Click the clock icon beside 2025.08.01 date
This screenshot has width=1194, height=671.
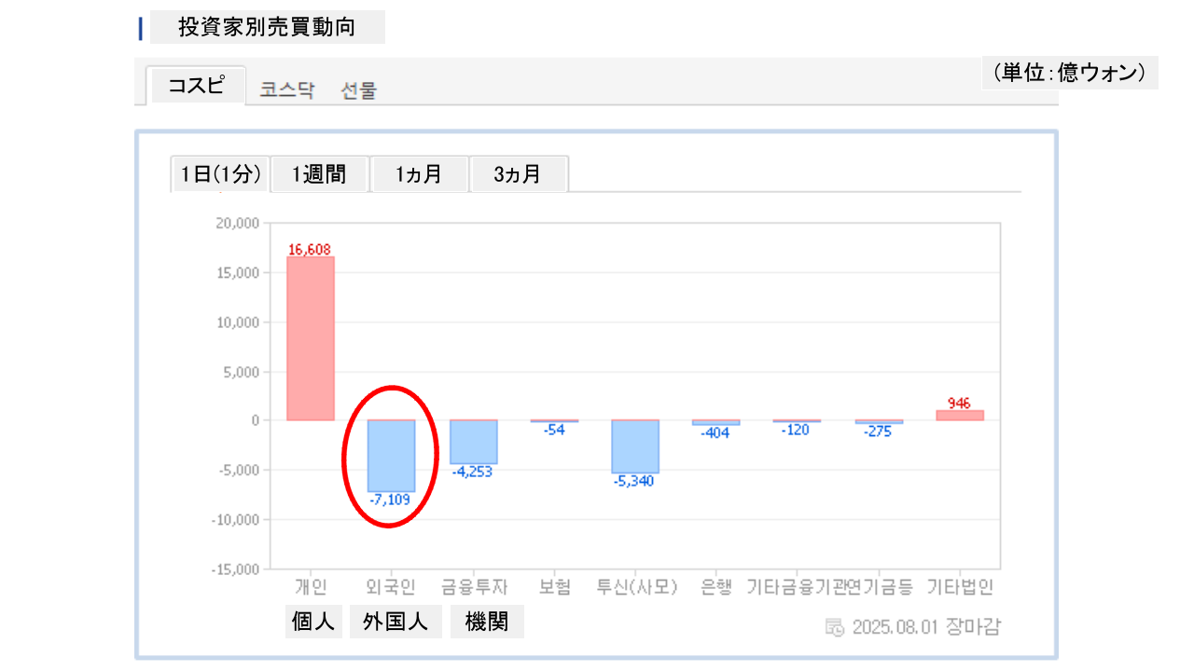[x=835, y=626]
